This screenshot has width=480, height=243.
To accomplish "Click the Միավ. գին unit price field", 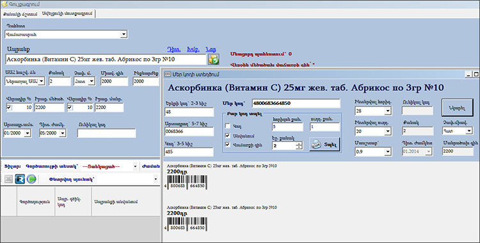I will (114, 81).
